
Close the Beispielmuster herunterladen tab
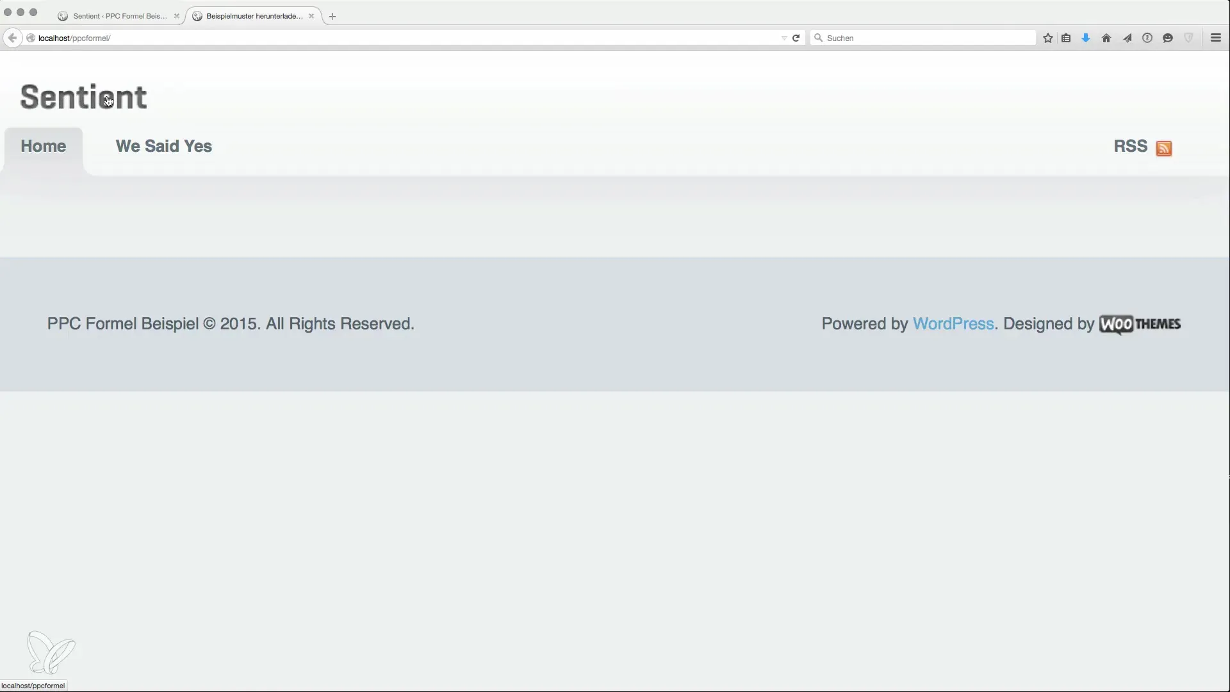(x=311, y=16)
